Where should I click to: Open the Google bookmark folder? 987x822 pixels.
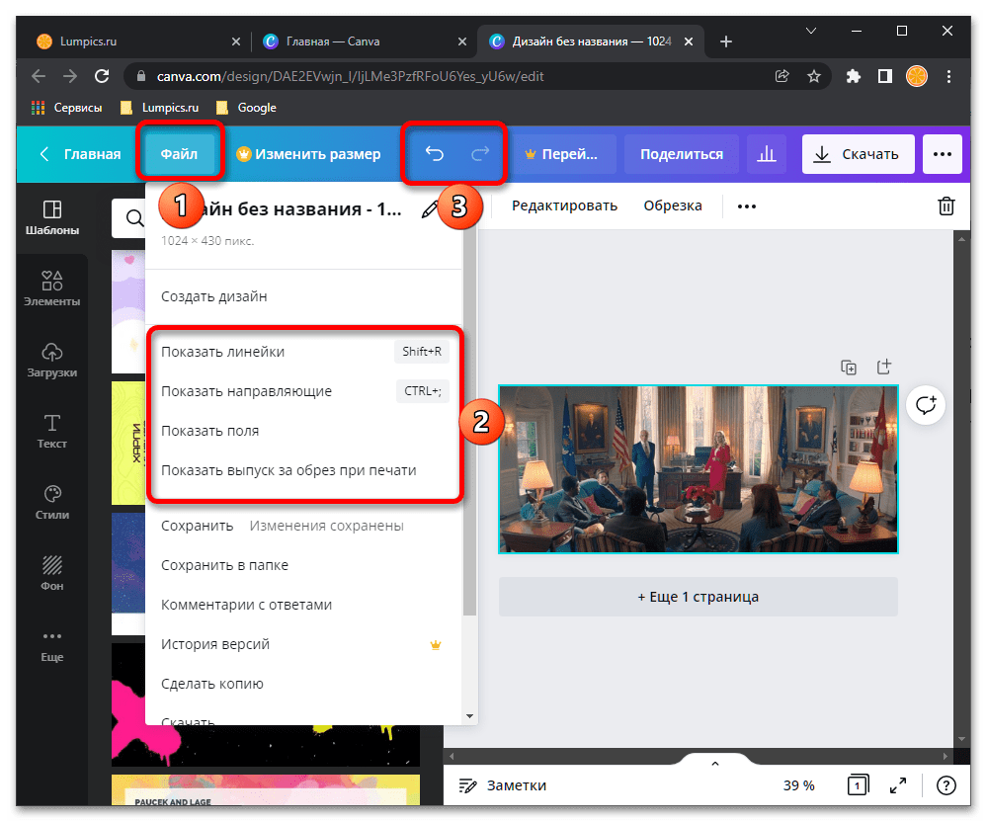click(246, 108)
